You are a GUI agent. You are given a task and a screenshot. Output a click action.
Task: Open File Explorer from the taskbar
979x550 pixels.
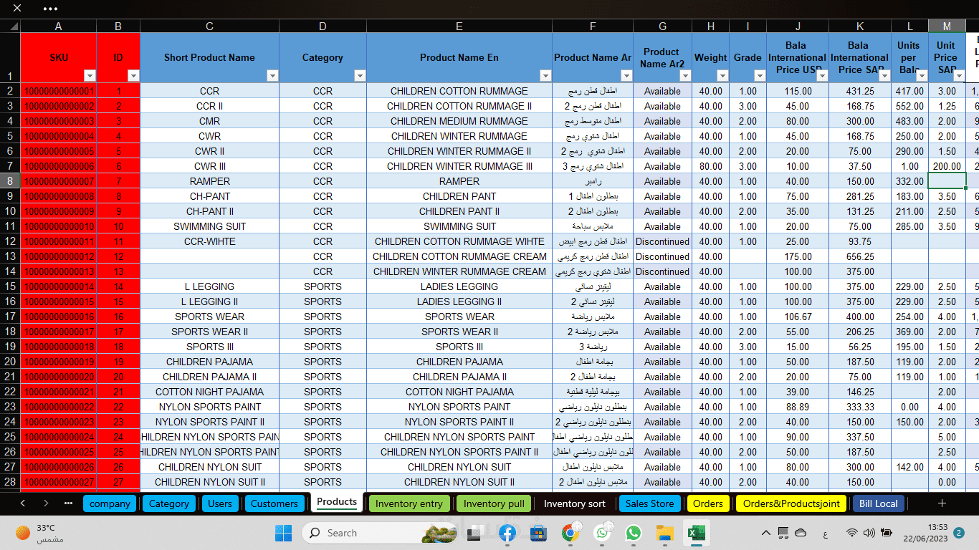coord(665,533)
